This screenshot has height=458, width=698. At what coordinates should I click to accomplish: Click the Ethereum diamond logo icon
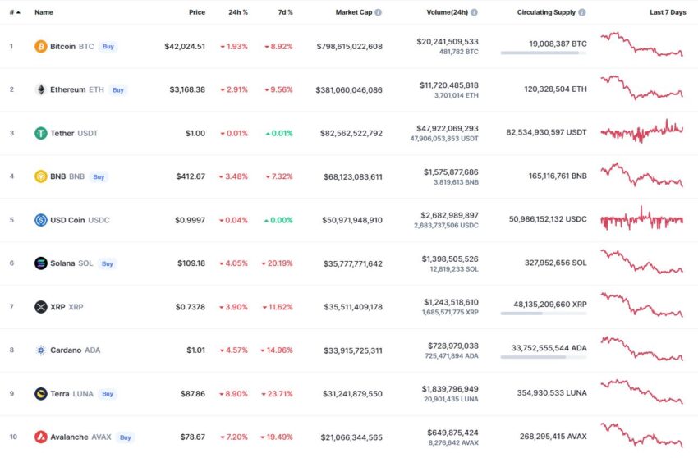[41, 89]
